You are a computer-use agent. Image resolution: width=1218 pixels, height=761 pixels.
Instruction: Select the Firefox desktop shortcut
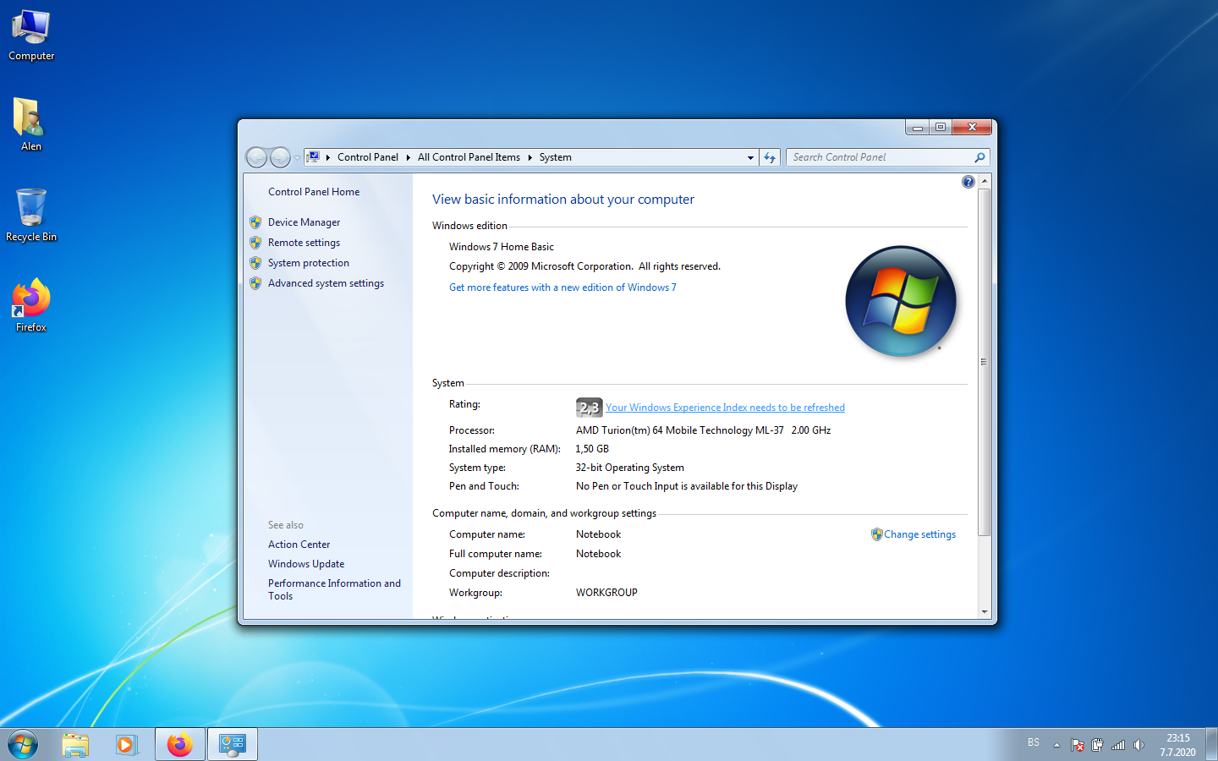(x=31, y=305)
